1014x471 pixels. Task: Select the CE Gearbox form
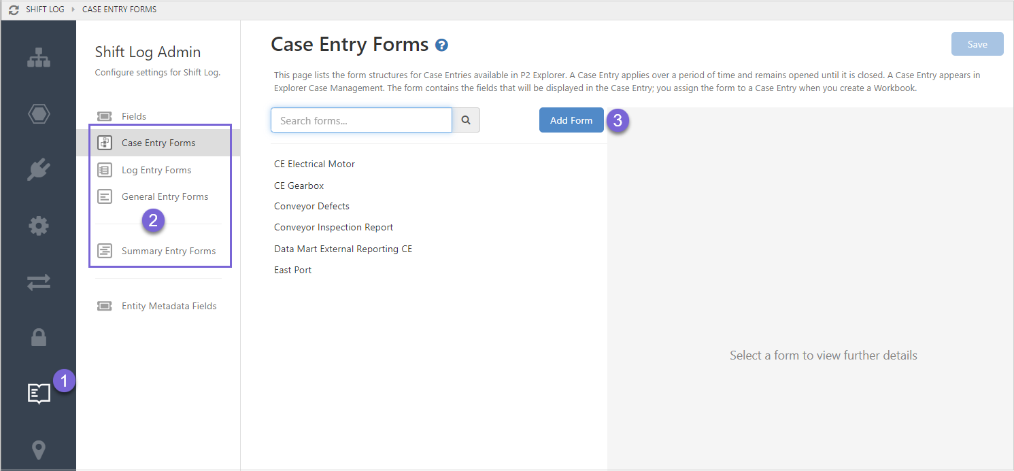299,186
